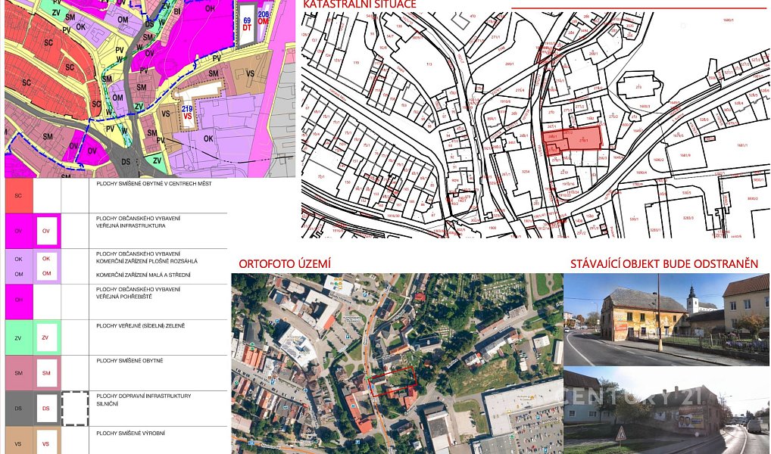Viewport: 771px width, 454px height.
Task: Click the "ORTOFOTO ÚZEMÍ" heading
Action: click(x=285, y=264)
